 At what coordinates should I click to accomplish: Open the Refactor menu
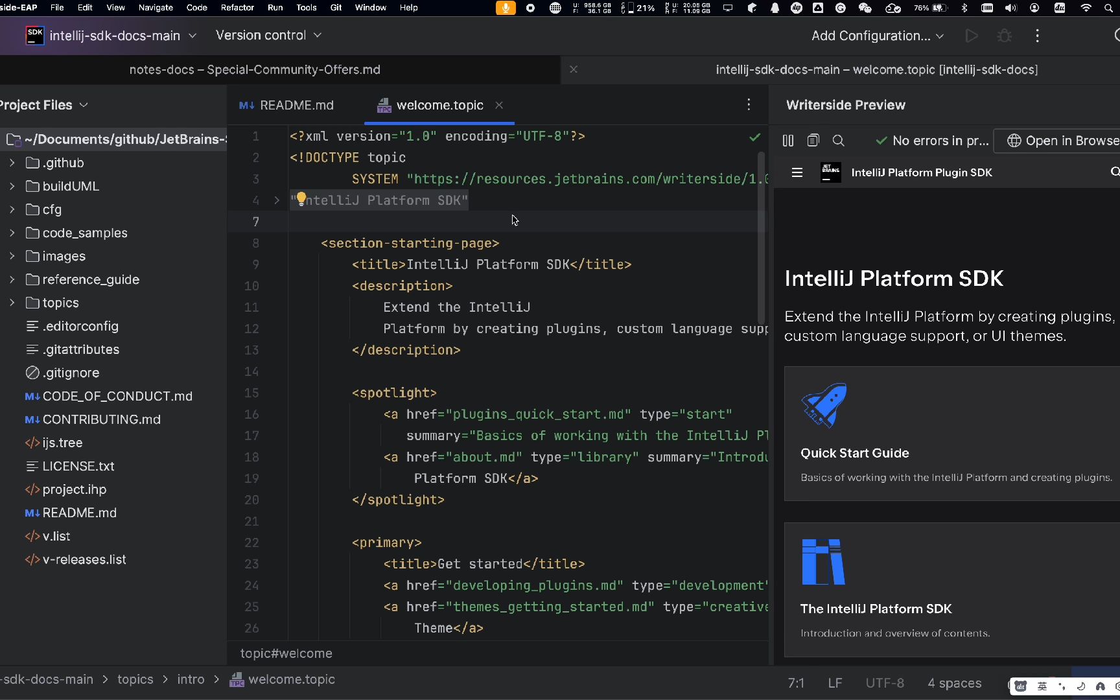(x=237, y=8)
